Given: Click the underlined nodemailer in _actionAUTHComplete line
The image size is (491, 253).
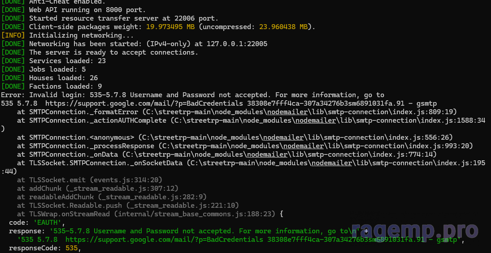Looking at the screenshot, I should (315, 120).
